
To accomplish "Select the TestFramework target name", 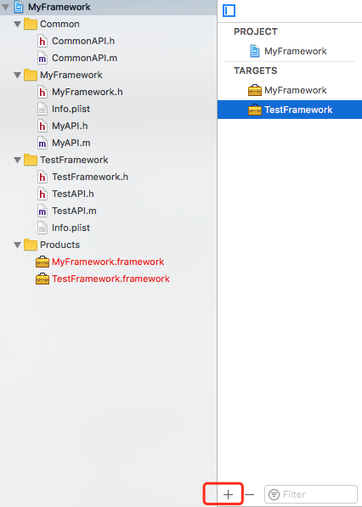I will click(298, 110).
